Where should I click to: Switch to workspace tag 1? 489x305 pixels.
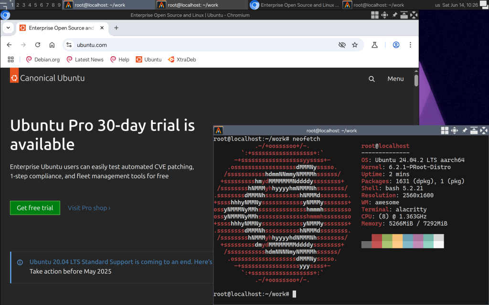[12, 5]
